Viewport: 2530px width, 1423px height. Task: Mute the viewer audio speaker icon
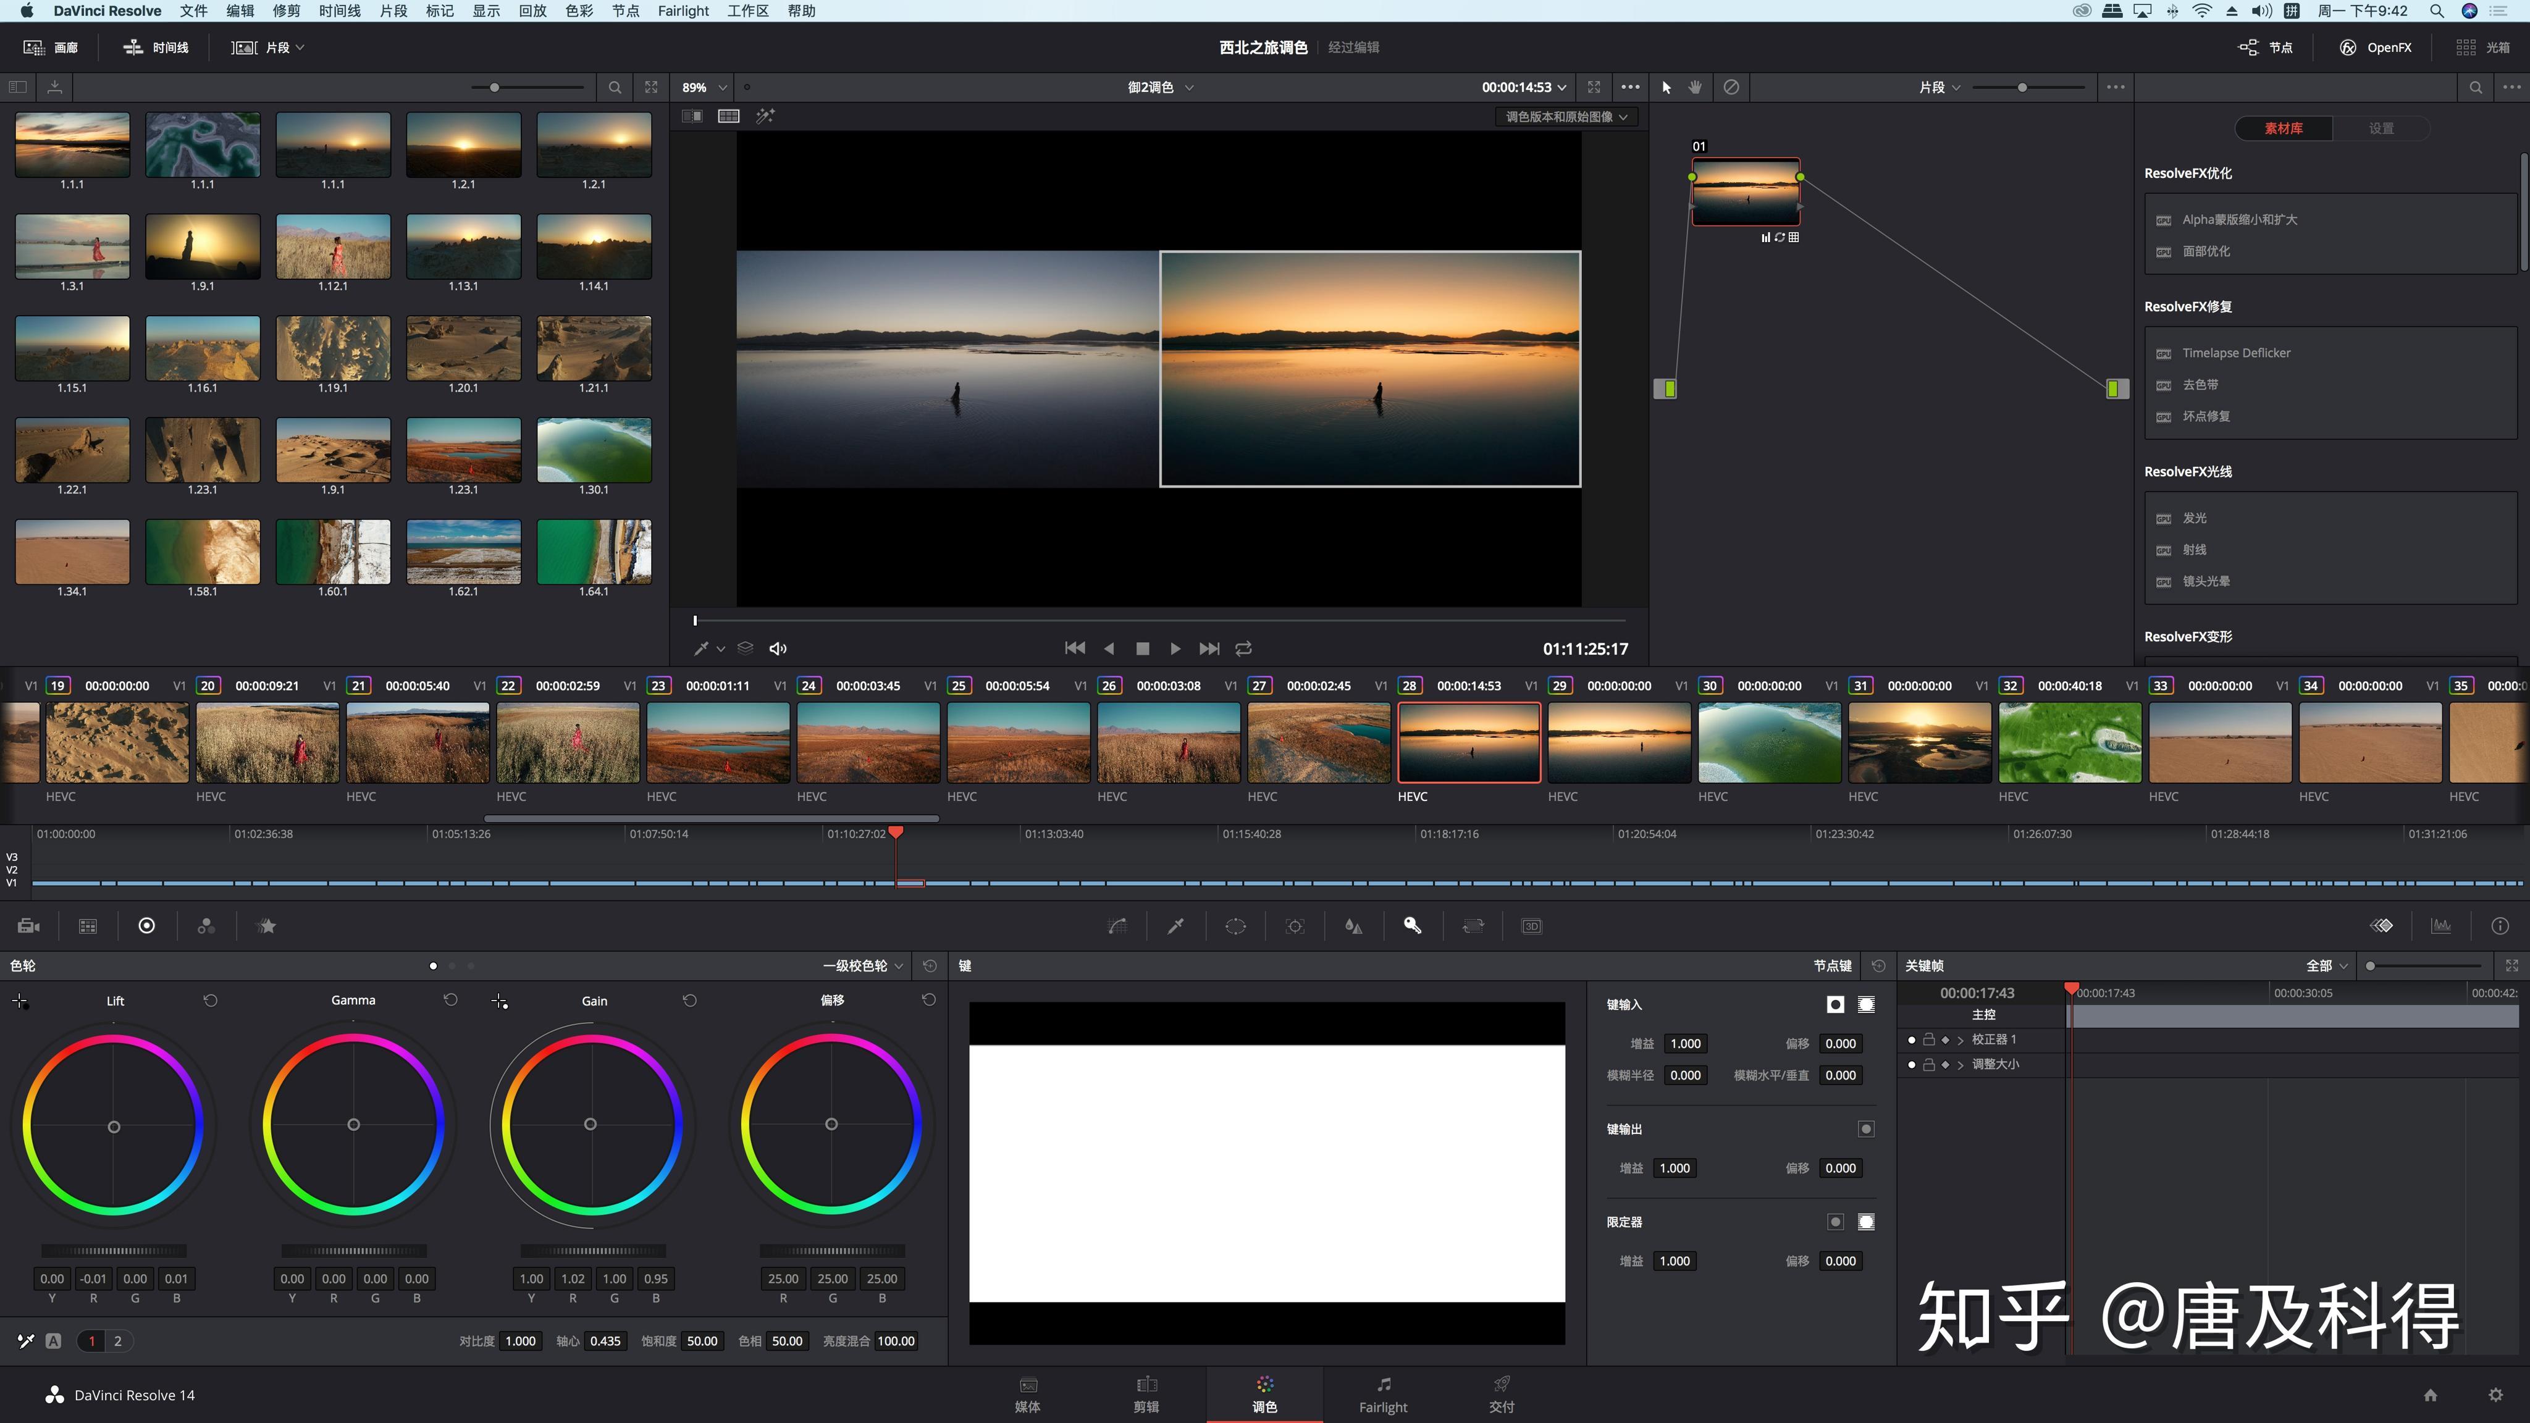[778, 649]
